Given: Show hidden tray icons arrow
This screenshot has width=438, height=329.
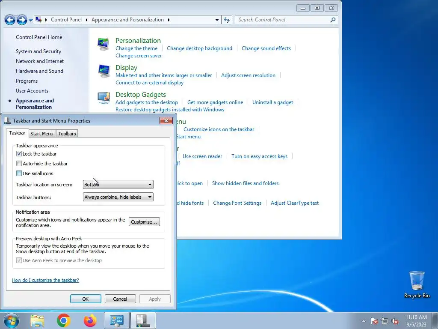Looking at the screenshot, I should (x=364, y=321).
